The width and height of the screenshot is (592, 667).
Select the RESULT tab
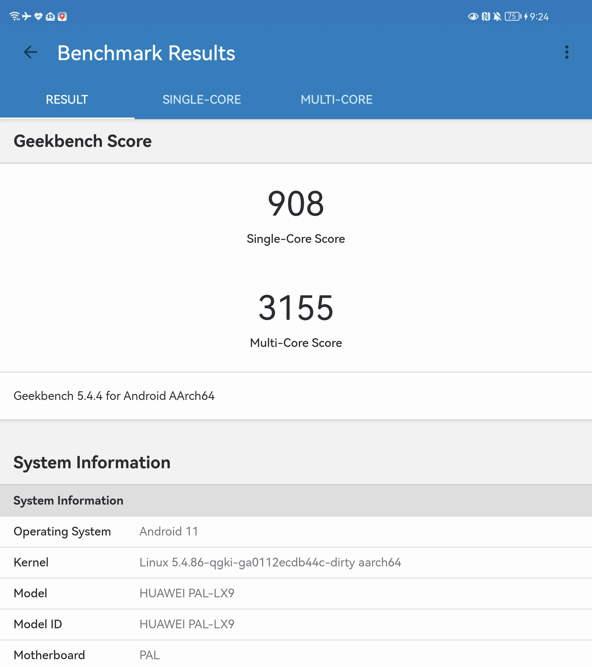67,100
